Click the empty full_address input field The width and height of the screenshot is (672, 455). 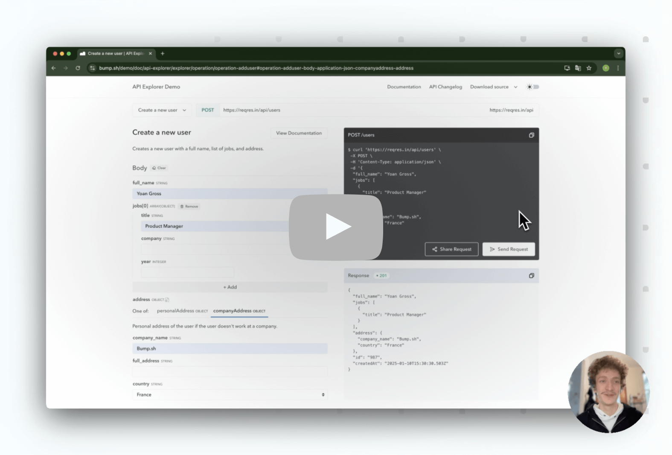(230, 372)
